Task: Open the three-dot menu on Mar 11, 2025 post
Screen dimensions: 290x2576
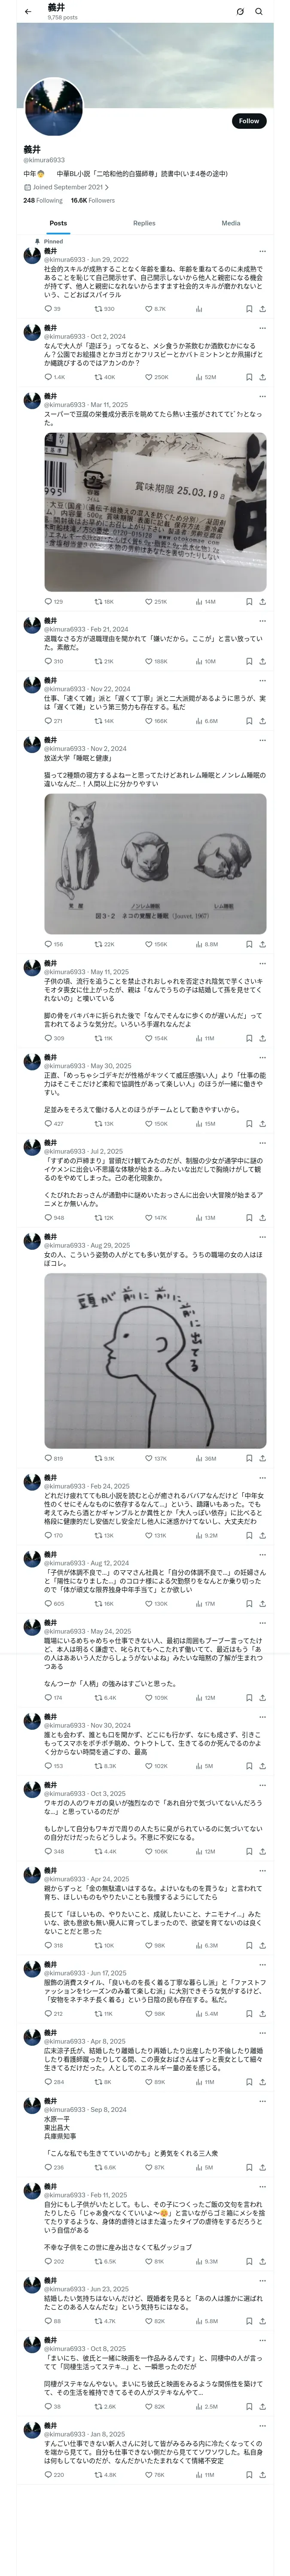Action: pyautogui.click(x=262, y=396)
